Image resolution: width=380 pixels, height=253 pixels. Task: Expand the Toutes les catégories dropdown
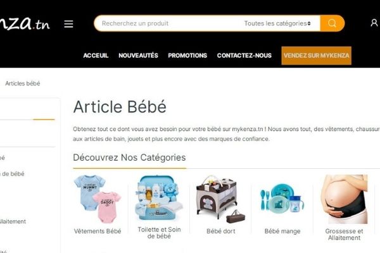coord(277,23)
